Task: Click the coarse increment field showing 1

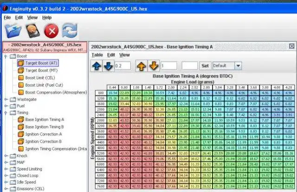Action: pos(169,66)
